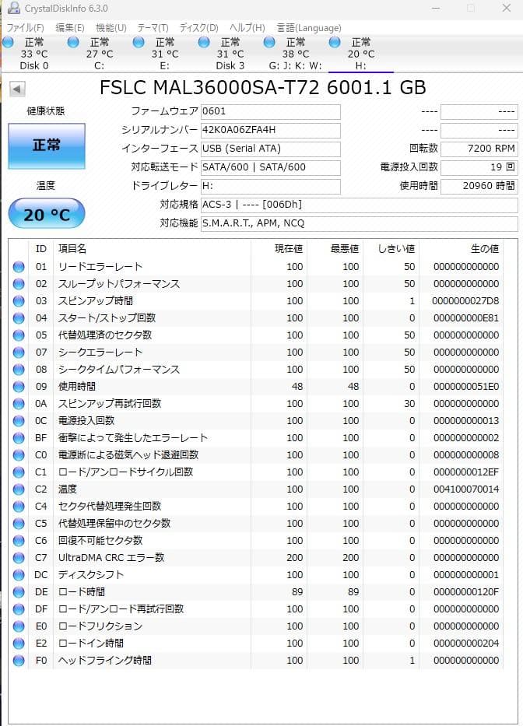The height and width of the screenshot is (726, 523).
Task: Open the 機能(U) menu
Action: tap(111, 28)
